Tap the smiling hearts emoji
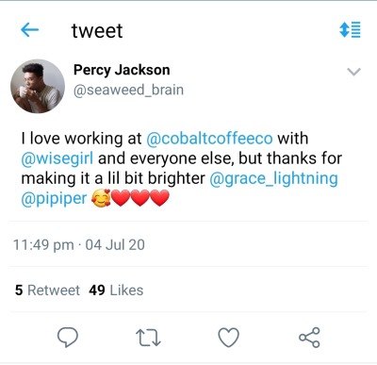The image size is (377, 365). [101, 198]
